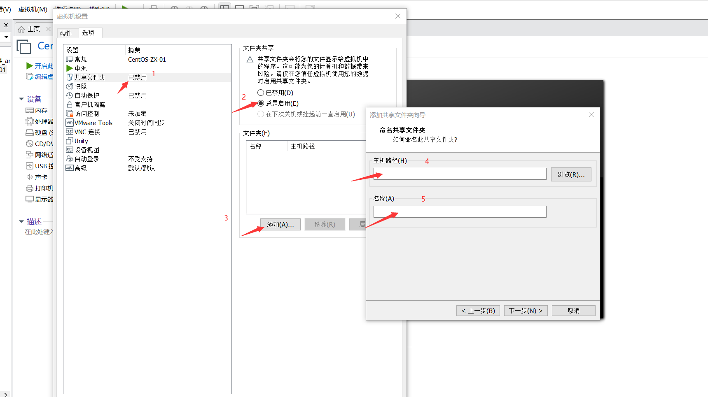Click the 常规 general settings icon
Screen dimensions: 708x397
[x=70, y=59]
